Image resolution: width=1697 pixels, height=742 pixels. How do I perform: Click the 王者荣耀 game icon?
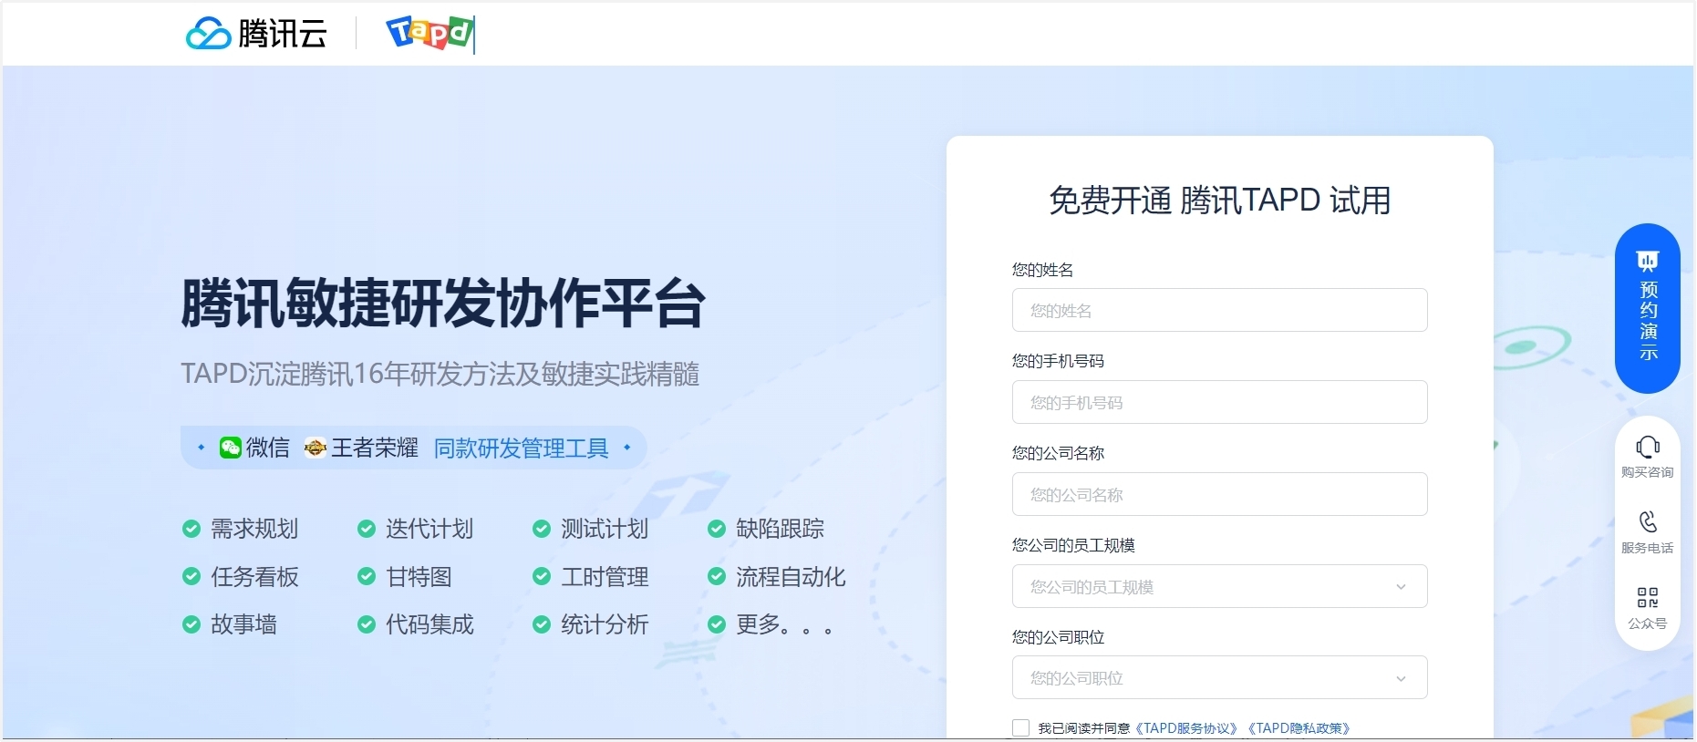[x=316, y=448]
